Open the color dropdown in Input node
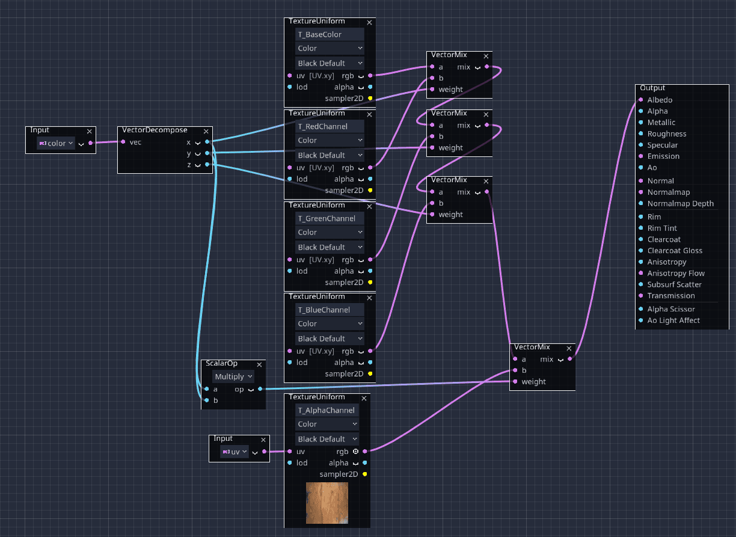Image resolution: width=736 pixels, height=537 pixels. click(56, 143)
